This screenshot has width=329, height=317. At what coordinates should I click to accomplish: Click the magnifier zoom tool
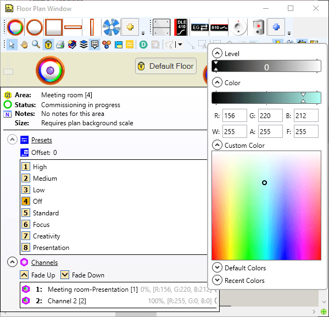coord(36,45)
